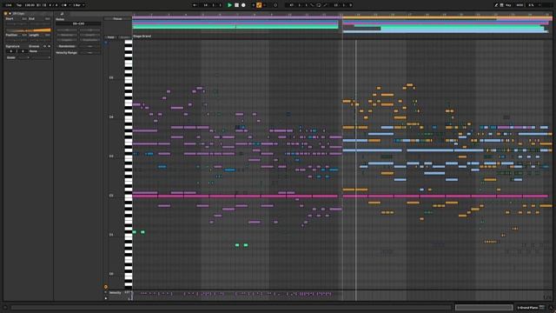Click the bottom-left corner info view icon
This screenshot has width=556, height=313.
[x=5, y=308]
